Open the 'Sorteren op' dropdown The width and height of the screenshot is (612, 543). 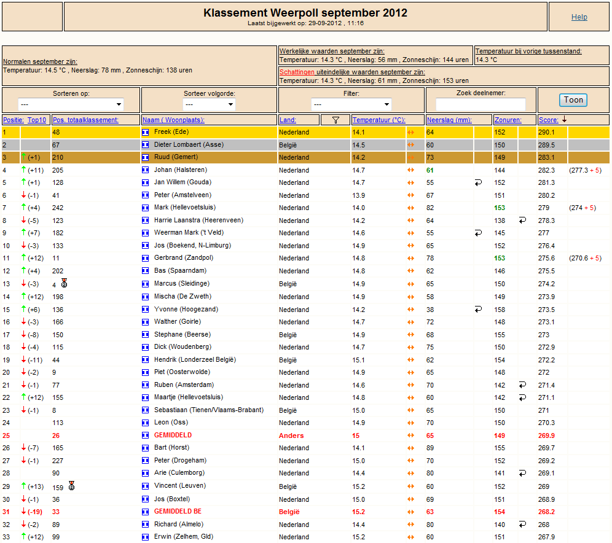(x=71, y=104)
